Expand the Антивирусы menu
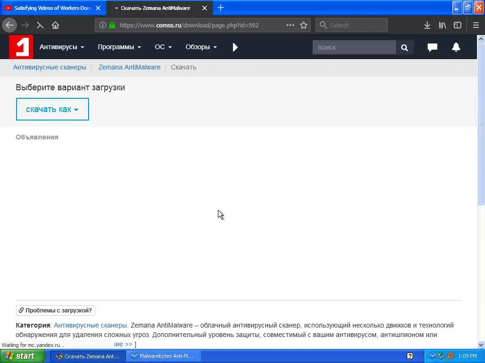 [62, 47]
